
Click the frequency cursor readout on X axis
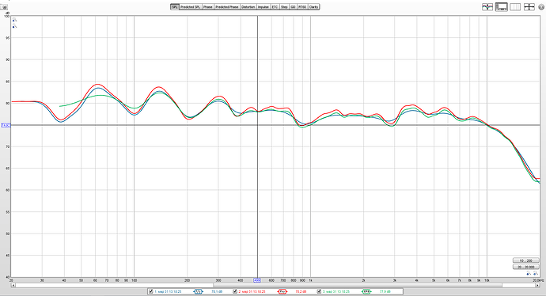(257, 280)
